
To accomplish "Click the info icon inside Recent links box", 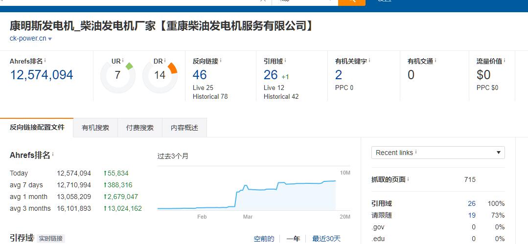I will tap(416, 152).
